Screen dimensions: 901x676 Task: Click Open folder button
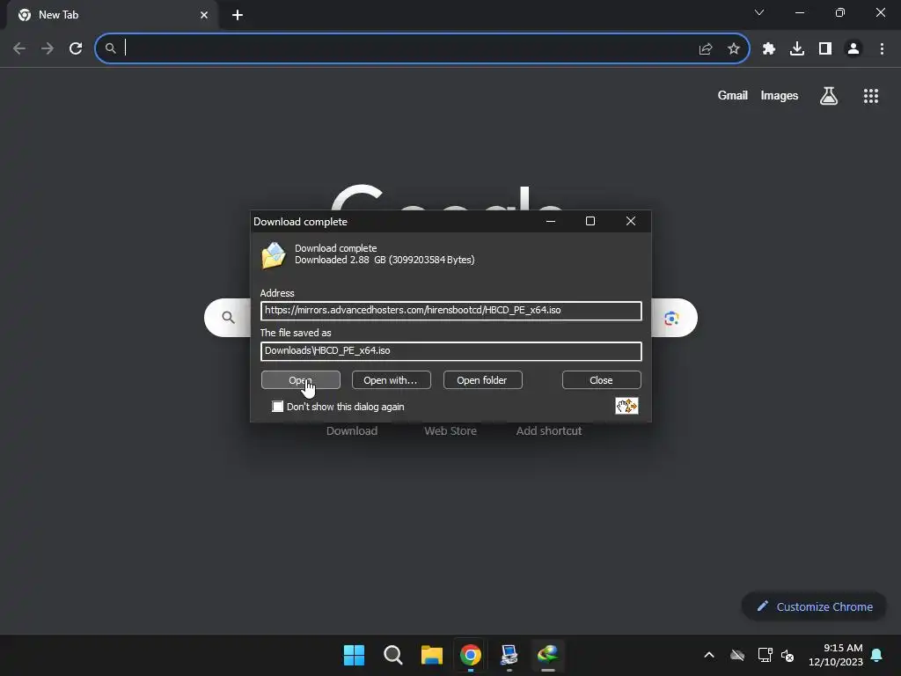(x=482, y=380)
